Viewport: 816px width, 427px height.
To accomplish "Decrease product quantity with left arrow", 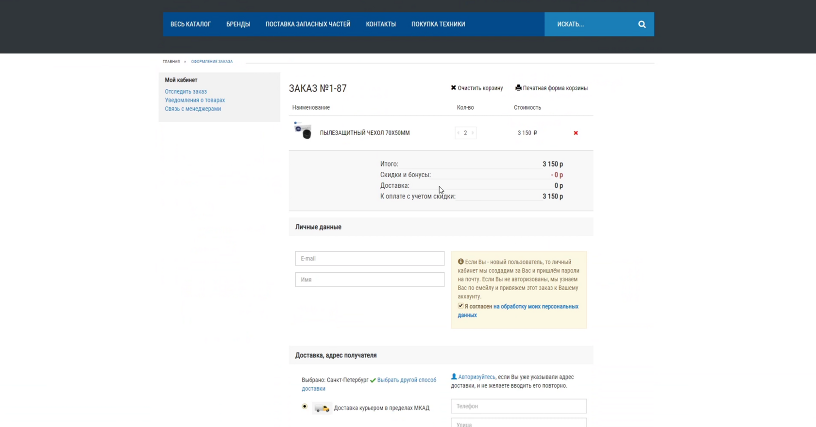I will click(459, 133).
